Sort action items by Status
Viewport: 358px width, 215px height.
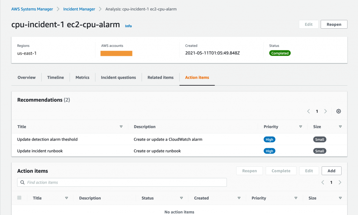coord(181,198)
